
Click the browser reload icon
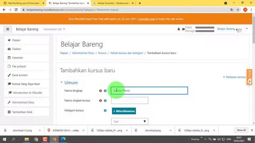pyautogui.click(x=16, y=10)
